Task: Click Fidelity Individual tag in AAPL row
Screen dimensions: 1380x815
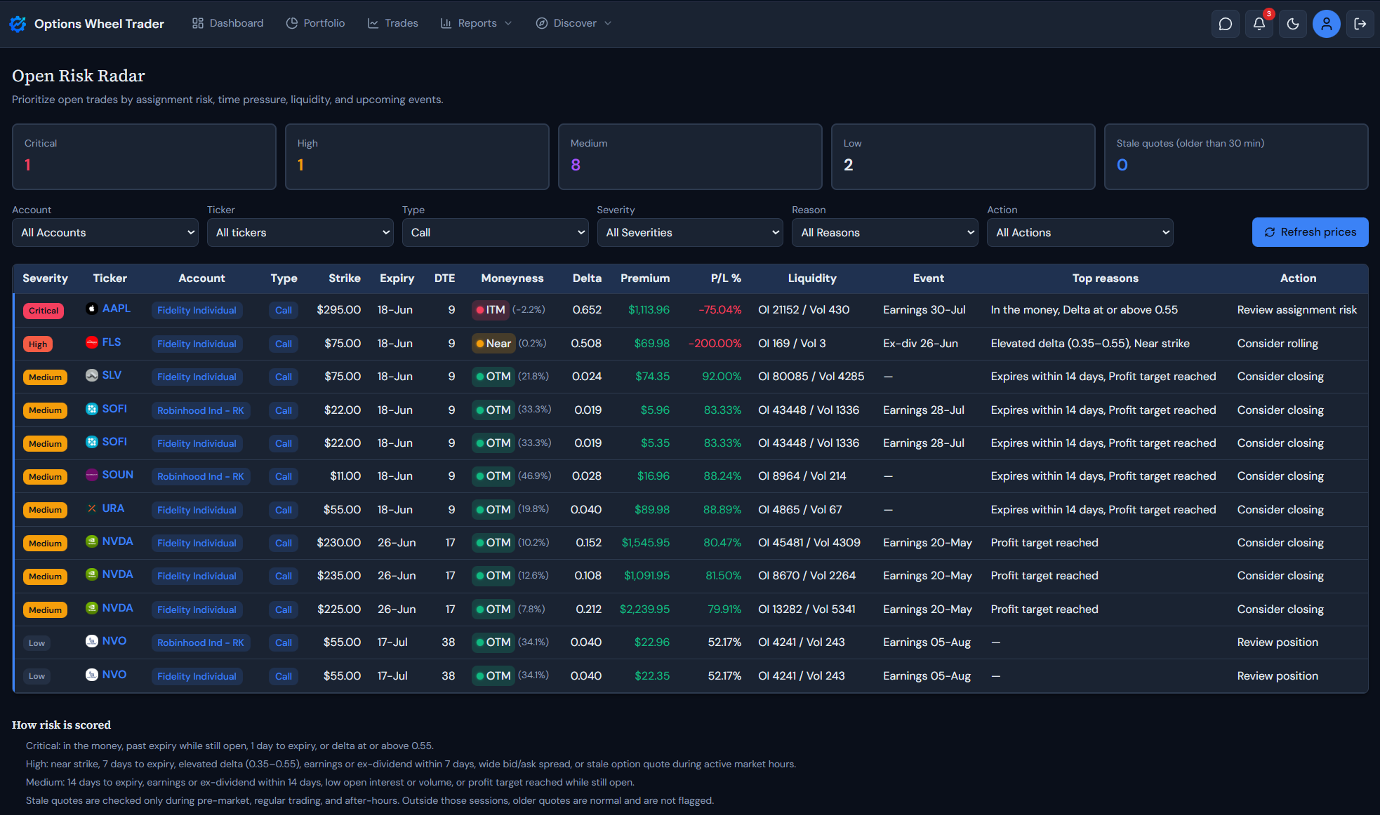Action: point(197,310)
